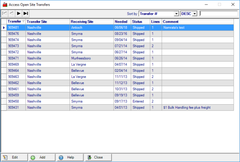
Task: Click the search text field
Action: click(x=218, y=14)
